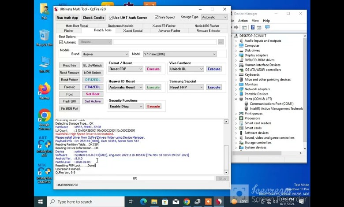Launch Firefox from the desktop

44,91
